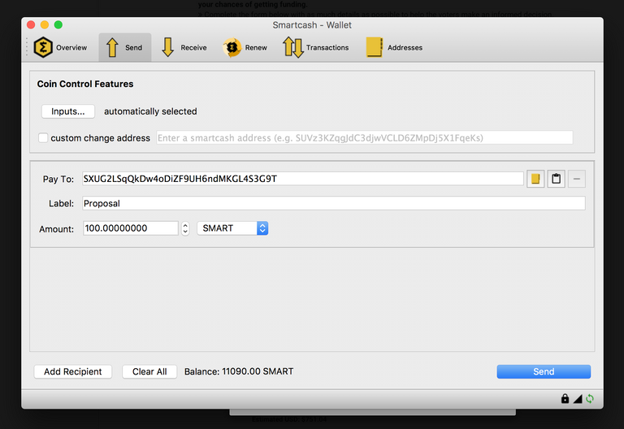This screenshot has height=429, width=624.
Task: Click the toolbar drag handle
Action: (x=27, y=47)
